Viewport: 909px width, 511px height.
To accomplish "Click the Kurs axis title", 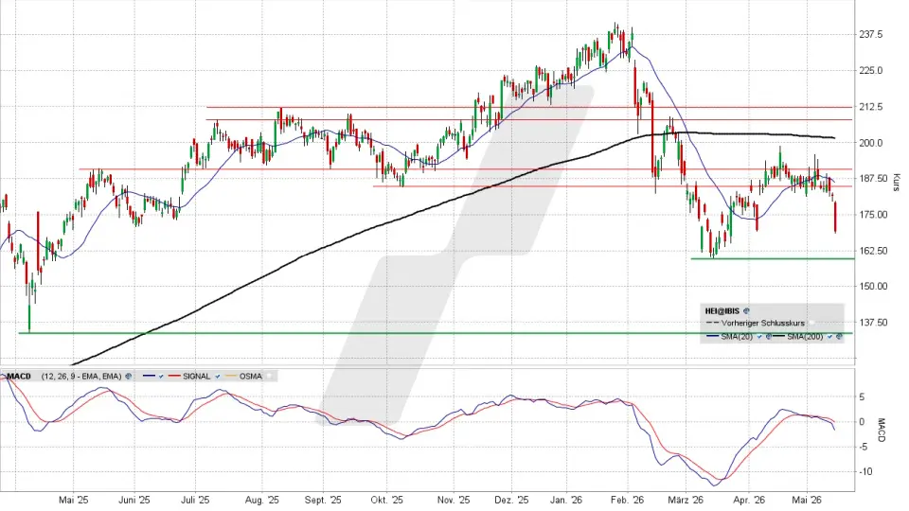I will pyautogui.click(x=897, y=183).
